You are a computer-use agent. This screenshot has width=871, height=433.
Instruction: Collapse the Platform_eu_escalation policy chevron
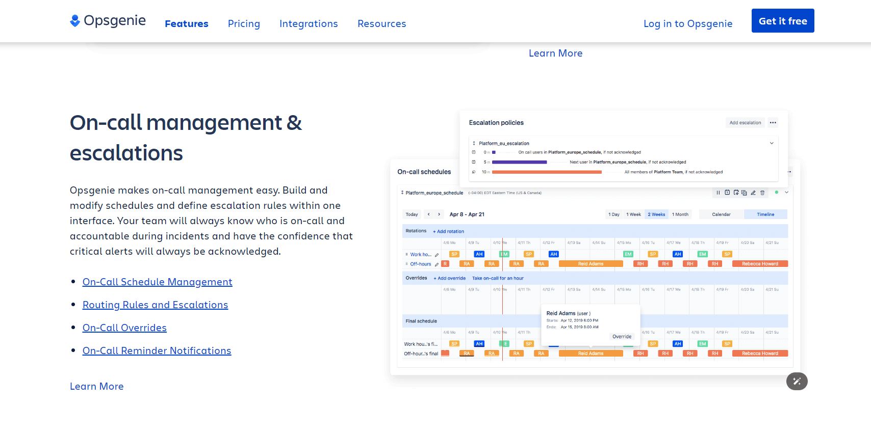click(772, 143)
